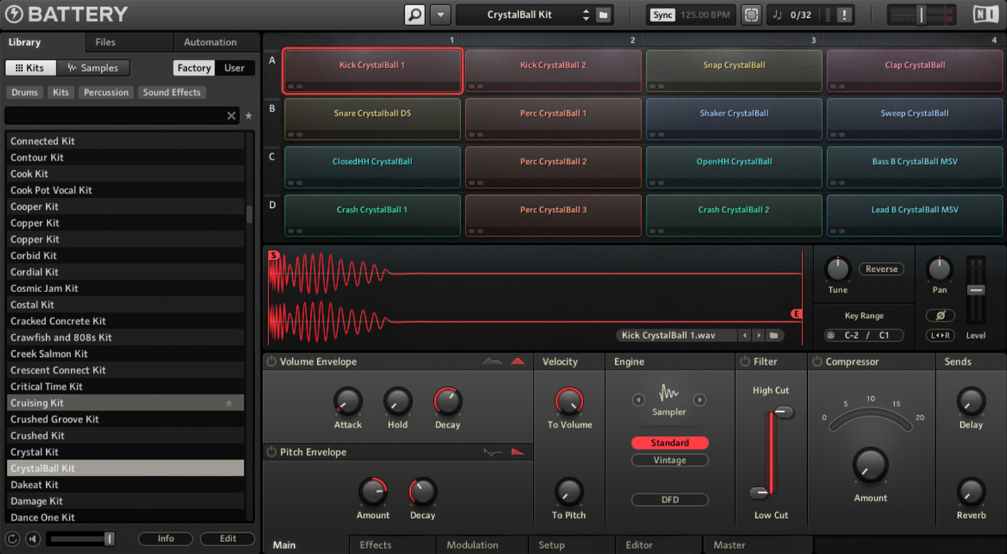This screenshot has width=1007, height=554.
Task: Click the phase invert icon near Level
Action: click(x=940, y=315)
